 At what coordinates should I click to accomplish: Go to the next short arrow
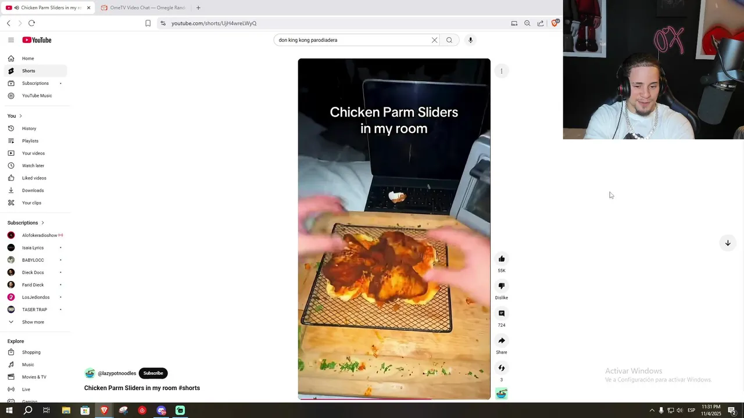pyautogui.click(x=727, y=243)
